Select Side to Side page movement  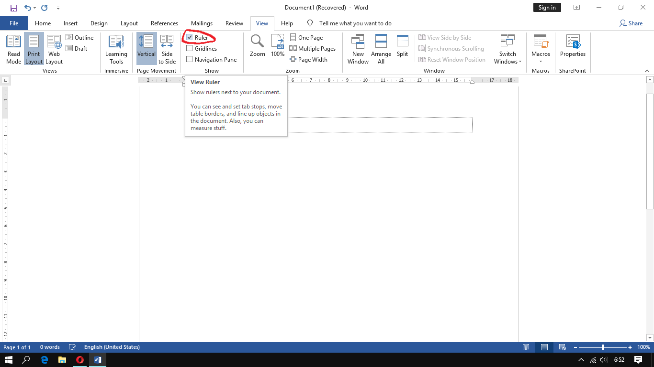pyautogui.click(x=167, y=49)
